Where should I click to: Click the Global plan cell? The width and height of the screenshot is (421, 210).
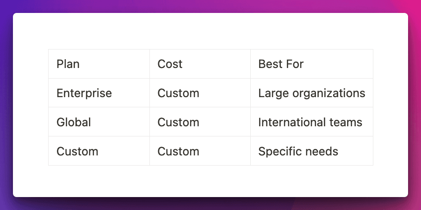click(74, 122)
